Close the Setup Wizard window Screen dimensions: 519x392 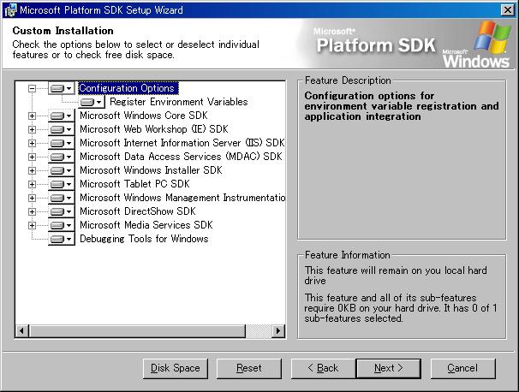[x=507, y=10]
